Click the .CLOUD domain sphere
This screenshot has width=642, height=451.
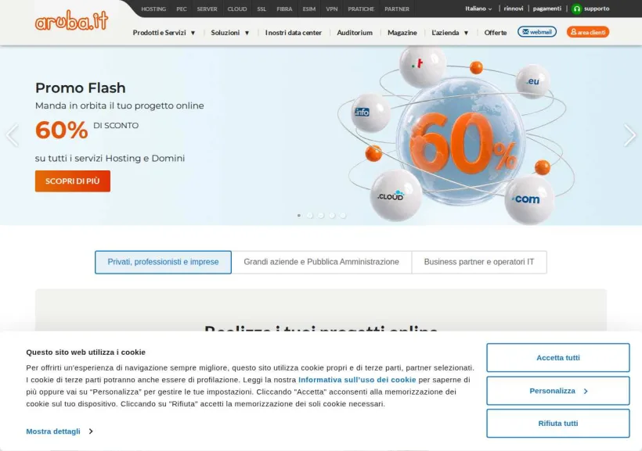coord(396,195)
